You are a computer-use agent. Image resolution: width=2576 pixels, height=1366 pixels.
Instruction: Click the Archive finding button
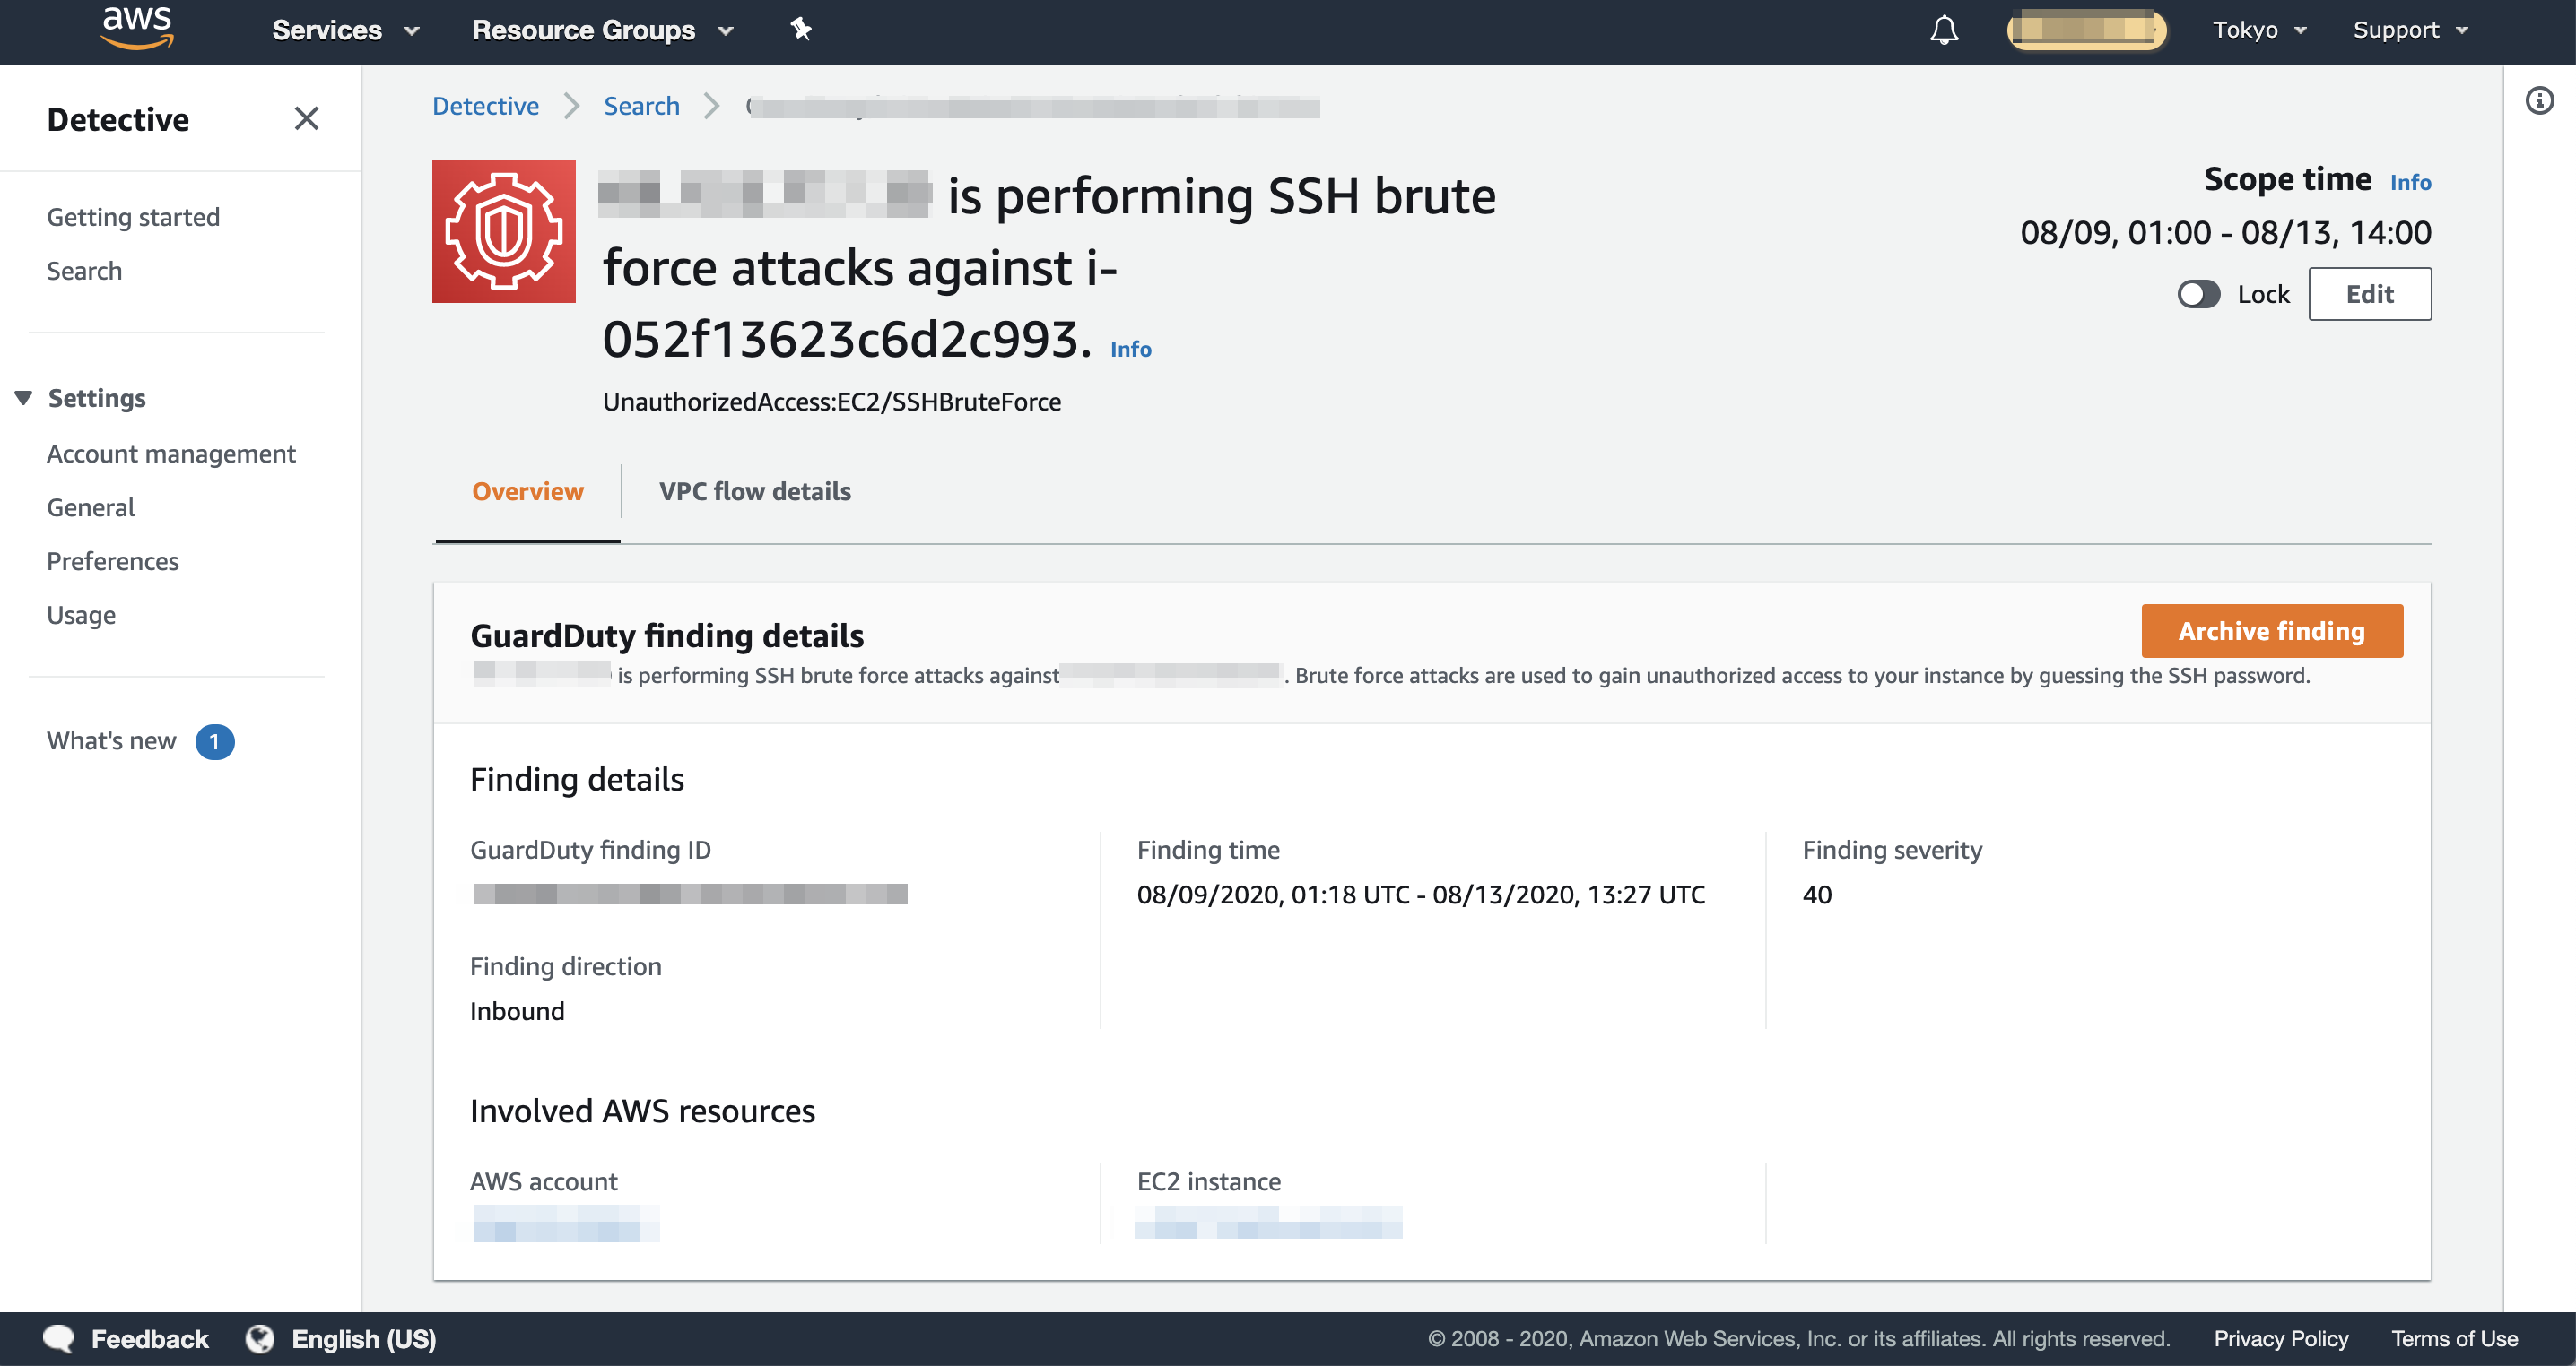2271,632
